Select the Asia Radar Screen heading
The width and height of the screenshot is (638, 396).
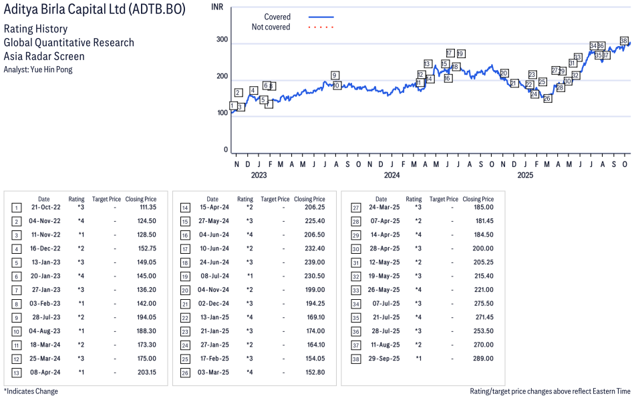(44, 56)
